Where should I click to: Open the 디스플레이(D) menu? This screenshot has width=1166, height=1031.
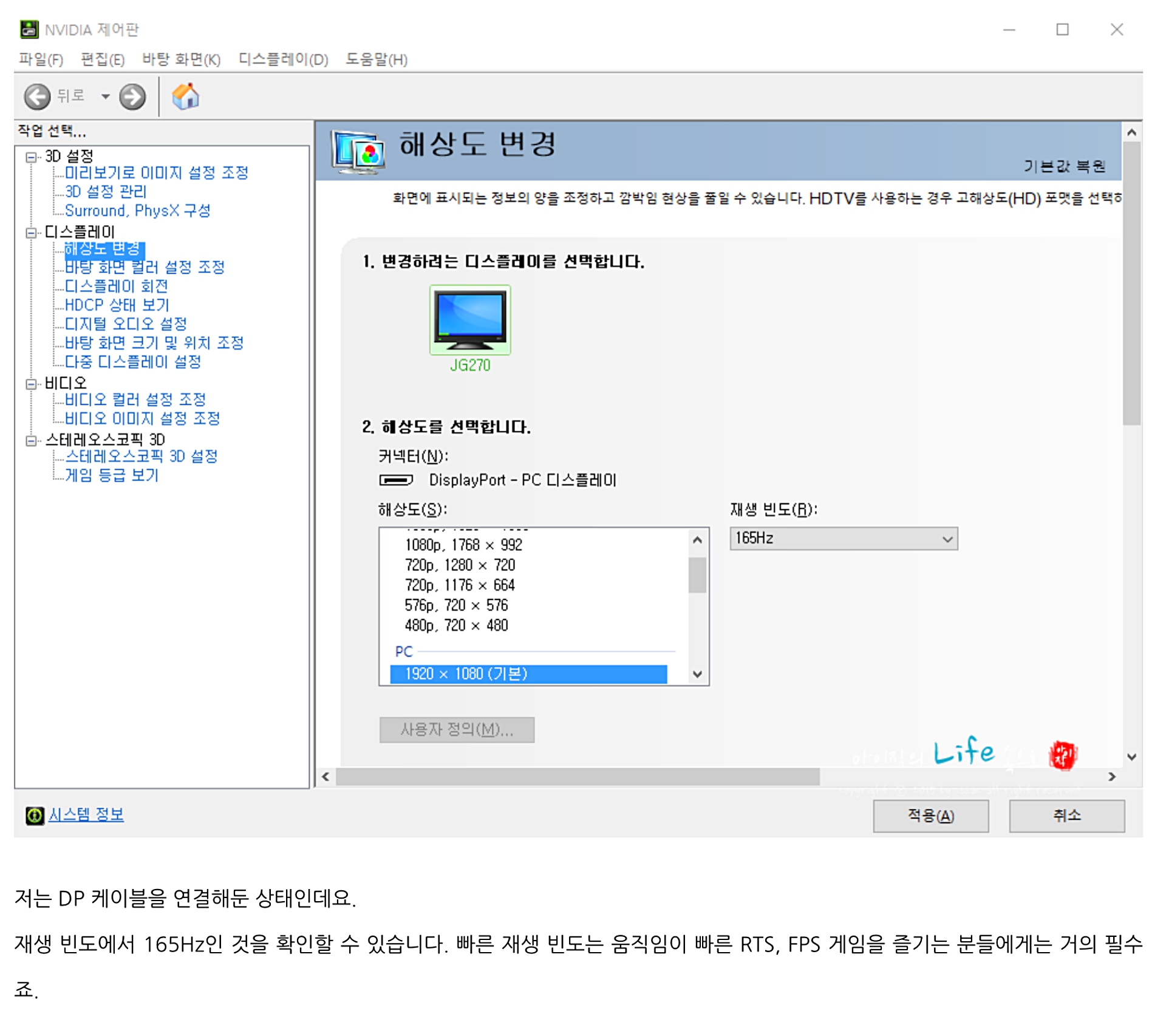(x=283, y=59)
